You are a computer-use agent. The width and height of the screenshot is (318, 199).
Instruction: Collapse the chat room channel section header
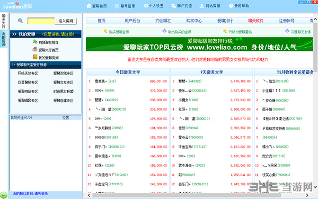pyautogui.click(x=46, y=65)
